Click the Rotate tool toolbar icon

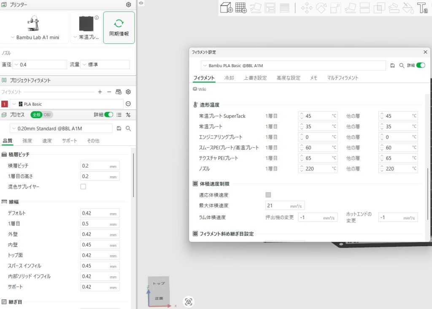[x=321, y=8]
